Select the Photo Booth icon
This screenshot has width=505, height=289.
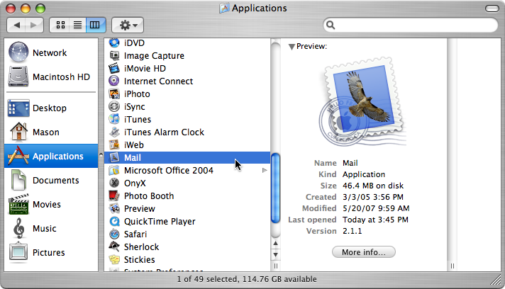[114, 195]
